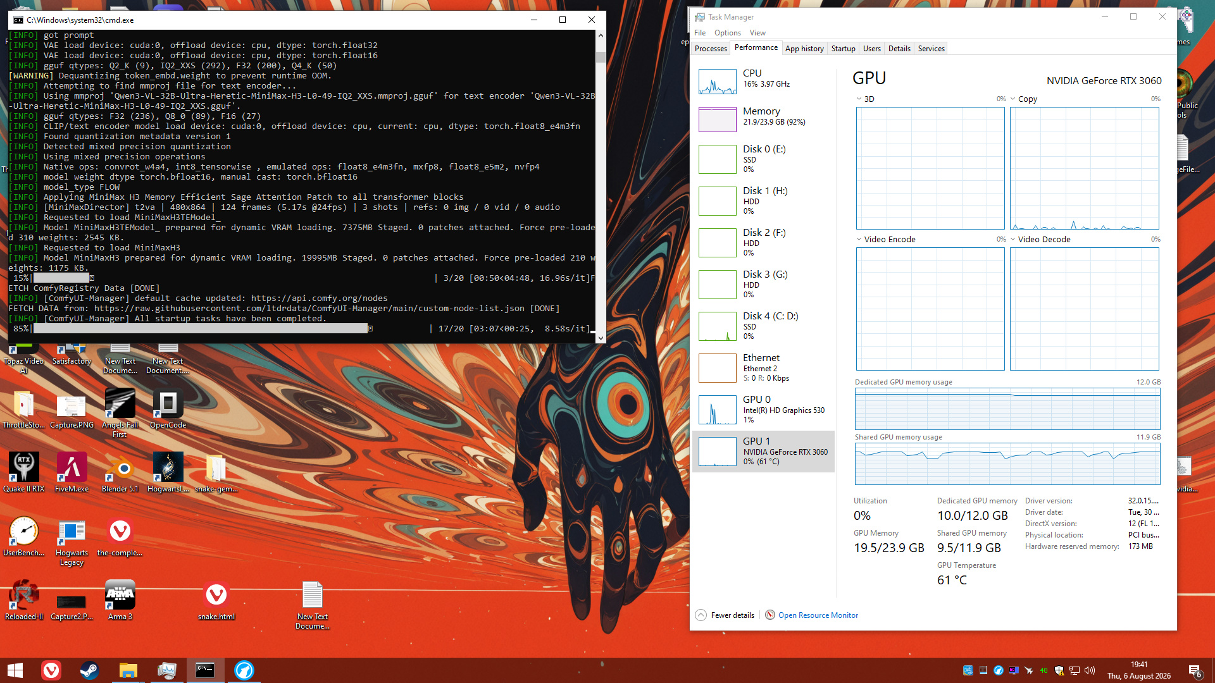The width and height of the screenshot is (1215, 683).
Task: Select Memory in the performance sidebar
Action: (763, 120)
